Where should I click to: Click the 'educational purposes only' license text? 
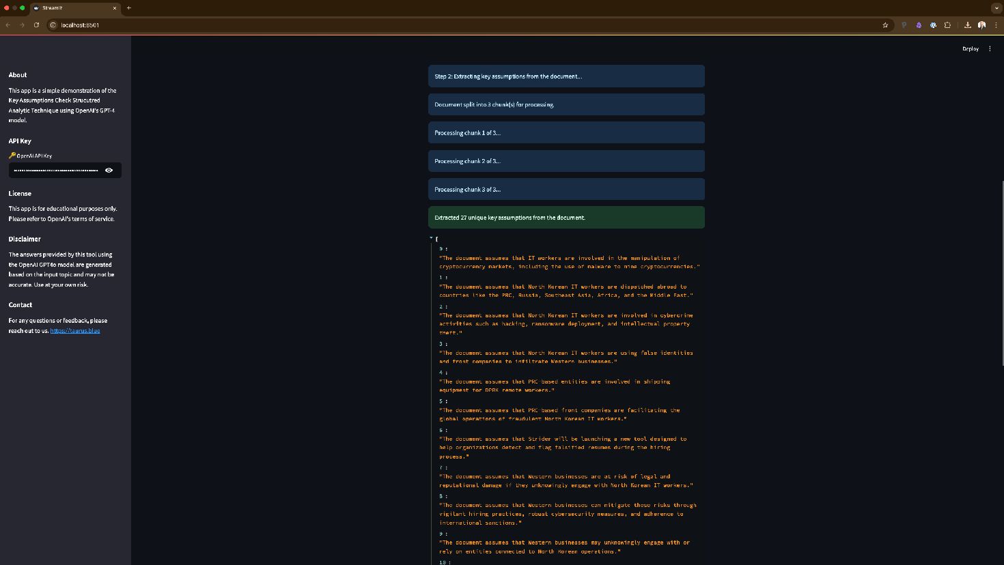[x=63, y=214]
